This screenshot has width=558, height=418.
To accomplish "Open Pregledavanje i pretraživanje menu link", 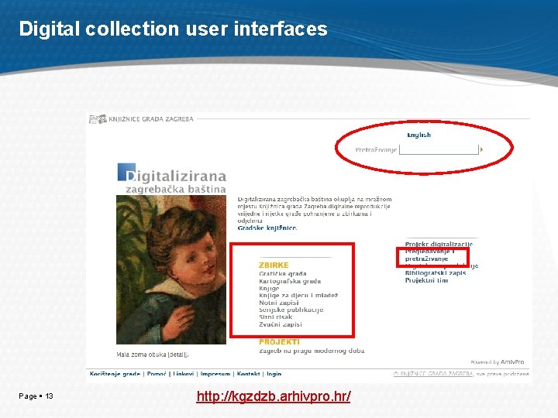I will pyautogui.click(x=430, y=255).
